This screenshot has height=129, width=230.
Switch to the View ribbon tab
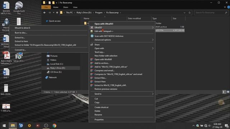(75, 7)
